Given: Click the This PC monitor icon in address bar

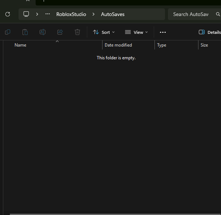Looking at the screenshot, I should (26, 14).
